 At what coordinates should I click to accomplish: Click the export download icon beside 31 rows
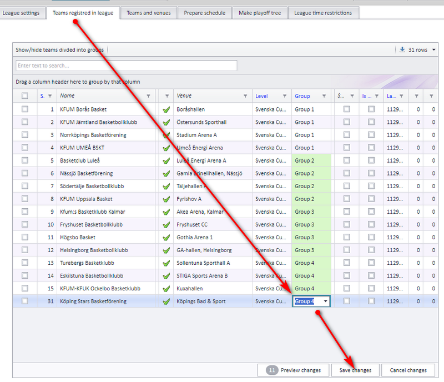click(402, 49)
